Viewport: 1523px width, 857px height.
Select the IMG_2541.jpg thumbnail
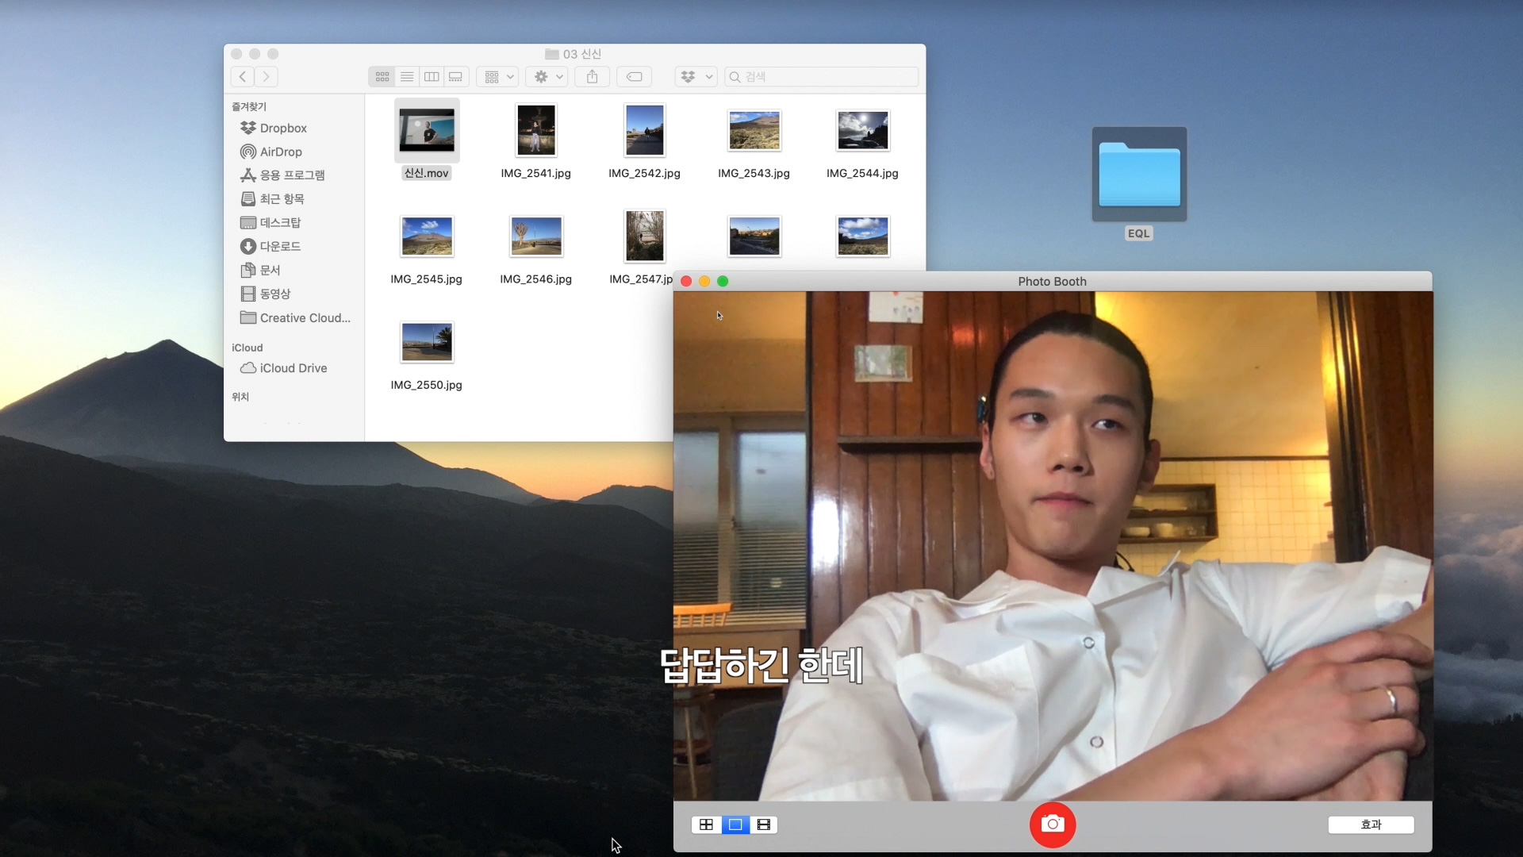point(535,131)
